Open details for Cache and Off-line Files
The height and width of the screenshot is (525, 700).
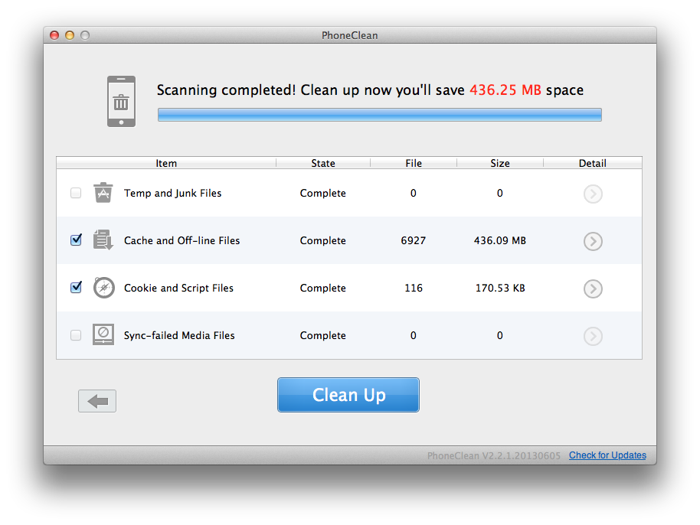pos(592,241)
